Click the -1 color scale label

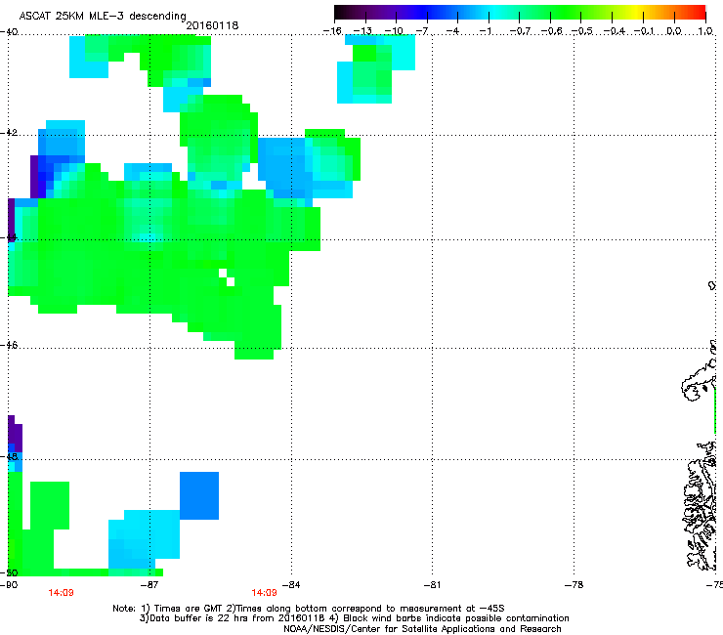(485, 31)
